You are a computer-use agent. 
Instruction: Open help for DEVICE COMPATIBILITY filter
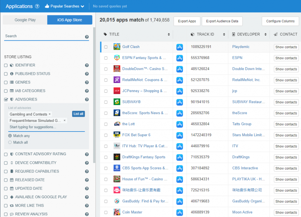click(87, 163)
